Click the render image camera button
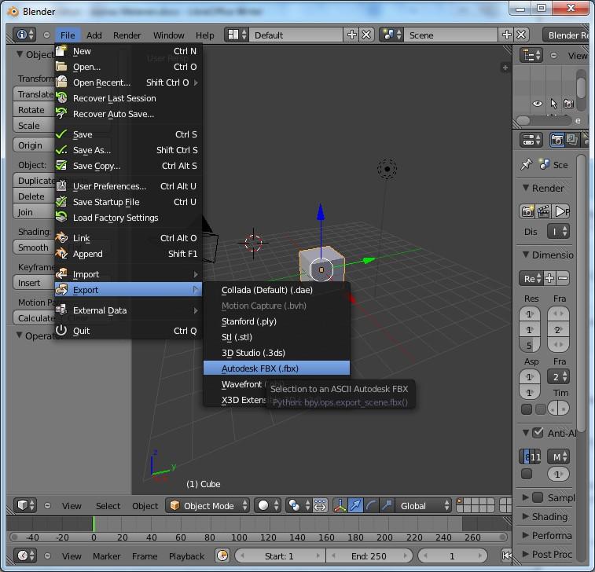This screenshot has width=595, height=572. [527, 211]
